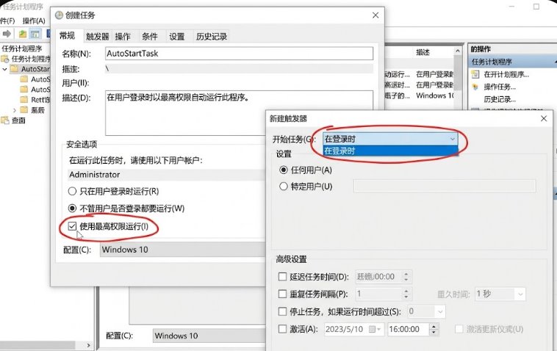Toggle the 激活(A) checkbox

(282, 329)
